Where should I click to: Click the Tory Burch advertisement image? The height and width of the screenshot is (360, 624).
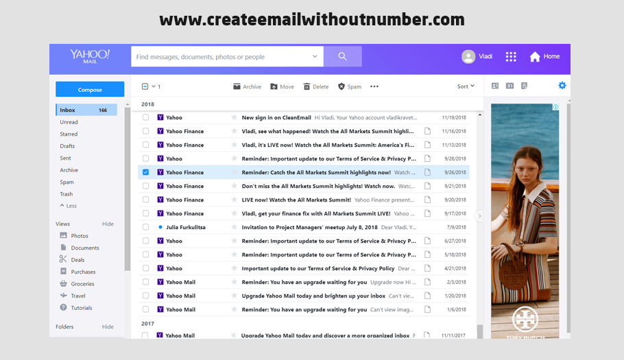point(525,221)
